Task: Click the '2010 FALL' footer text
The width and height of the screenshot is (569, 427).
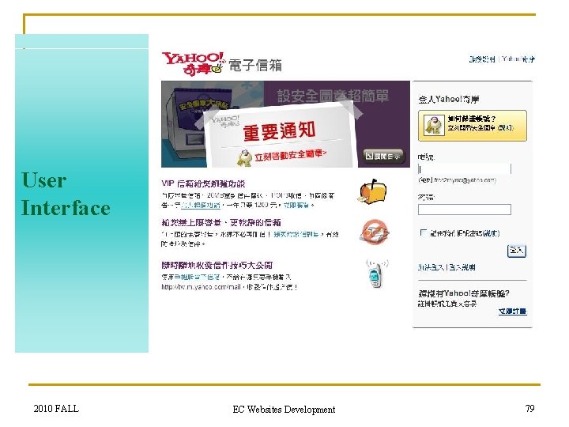Action: (x=56, y=409)
